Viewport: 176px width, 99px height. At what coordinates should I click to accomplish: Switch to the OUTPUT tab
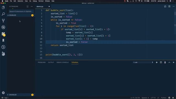tap(51, 62)
